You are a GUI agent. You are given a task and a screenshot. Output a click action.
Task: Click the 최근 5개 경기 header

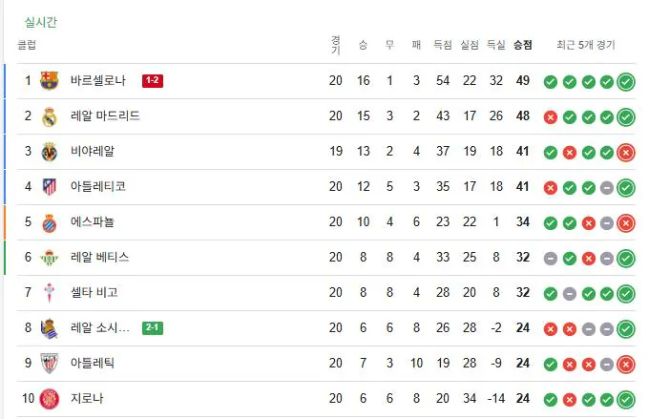586,45
